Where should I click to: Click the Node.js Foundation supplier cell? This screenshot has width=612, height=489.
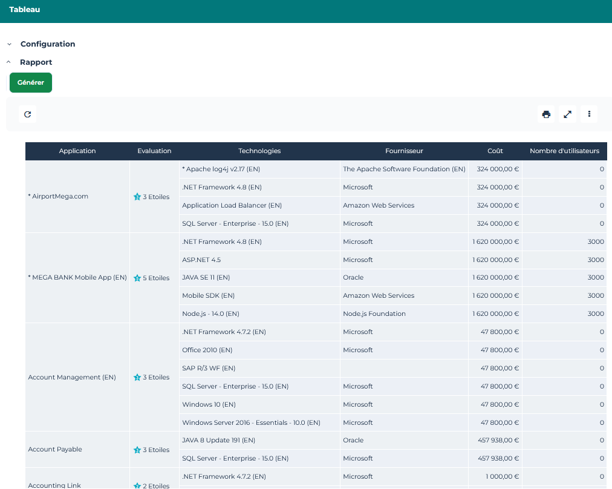(x=374, y=314)
